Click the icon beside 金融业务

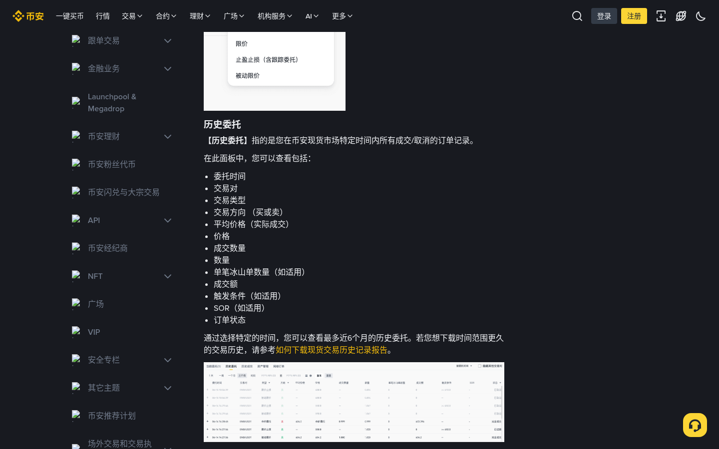point(76,68)
